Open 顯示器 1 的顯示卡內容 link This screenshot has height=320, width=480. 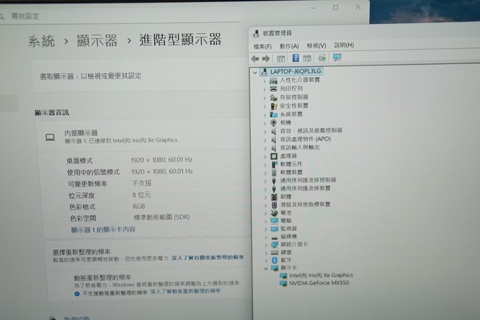103,230
